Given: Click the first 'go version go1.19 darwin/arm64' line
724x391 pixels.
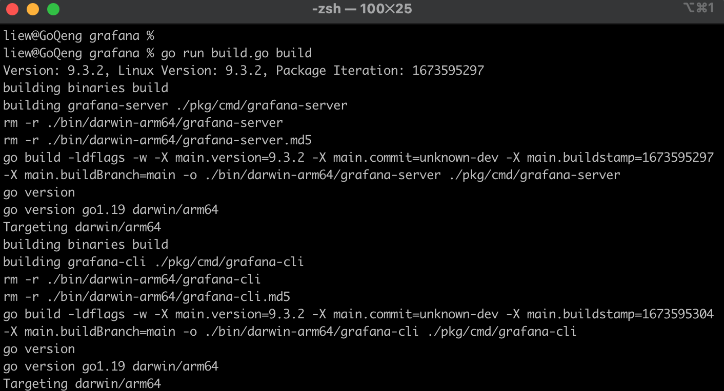Looking at the screenshot, I should click(111, 210).
